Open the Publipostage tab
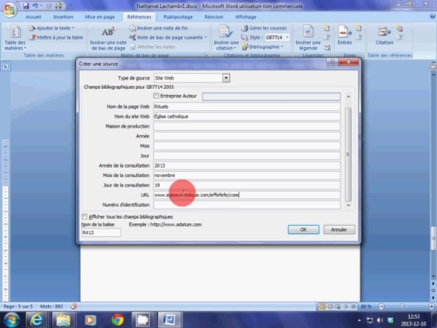 [178, 17]
